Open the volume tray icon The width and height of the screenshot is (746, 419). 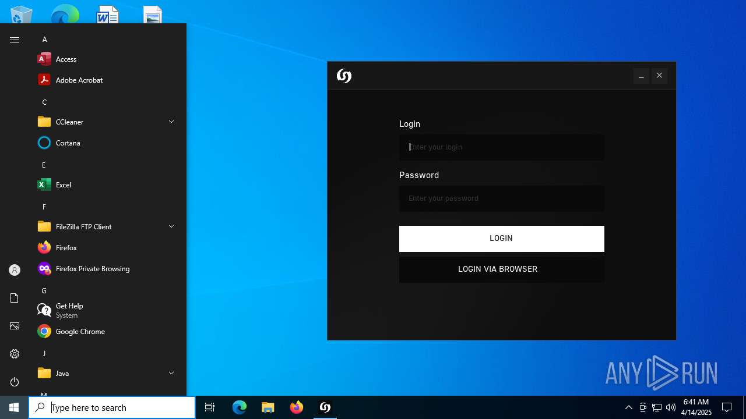tap(671, 407)
